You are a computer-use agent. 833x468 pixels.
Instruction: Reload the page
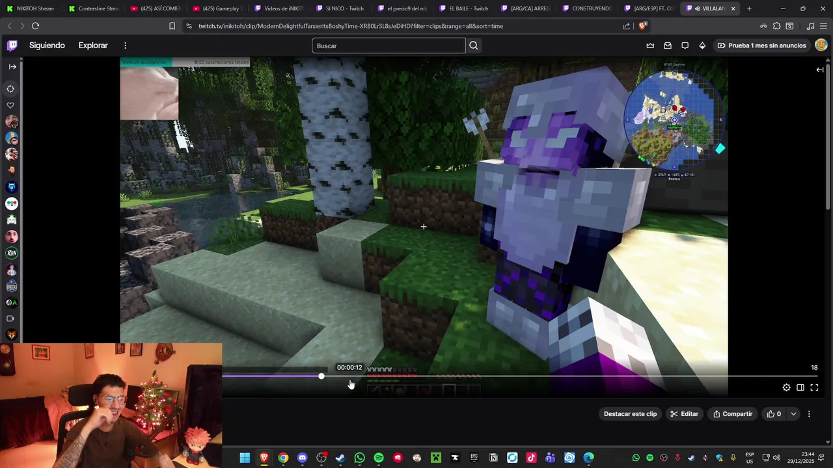(35, 26)
